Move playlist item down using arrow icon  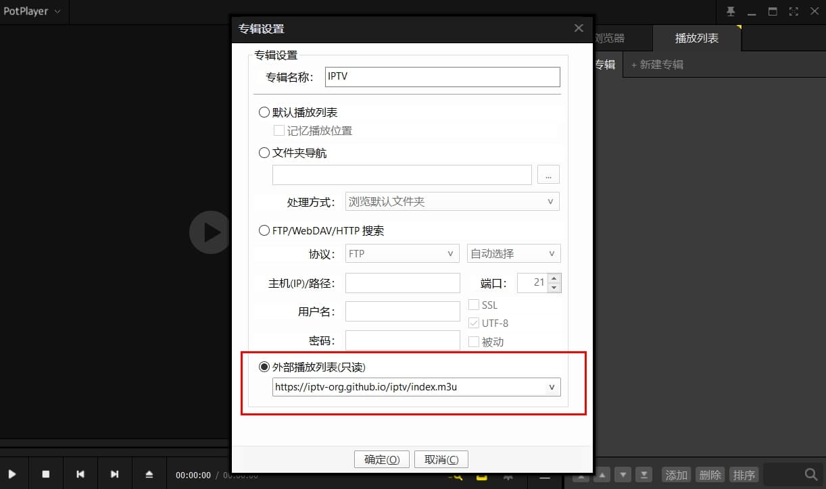tap(623, 474)
